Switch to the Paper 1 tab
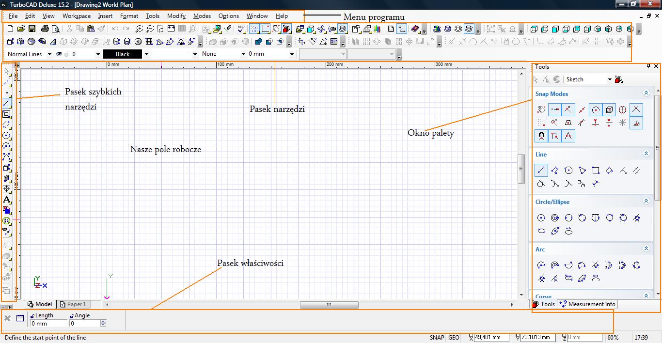The width and height of the screenshot is (662, 343). 73,304
